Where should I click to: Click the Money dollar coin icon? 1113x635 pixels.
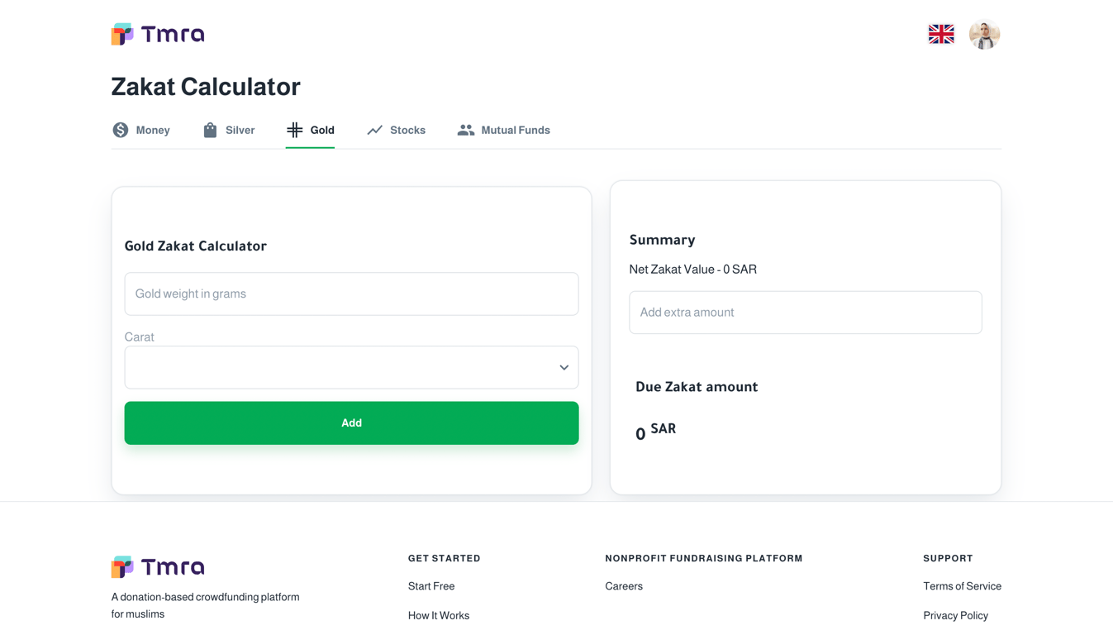pos(121,130)
